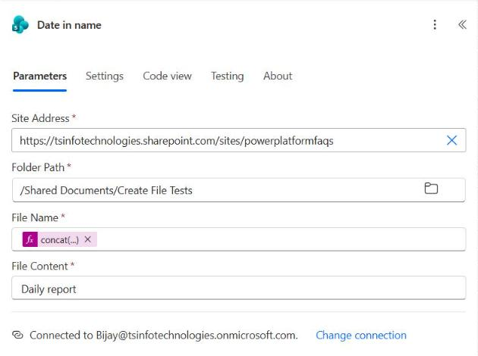Switch to the Parameters tab
Screen dimensions: 478x356
pos(40,76)
